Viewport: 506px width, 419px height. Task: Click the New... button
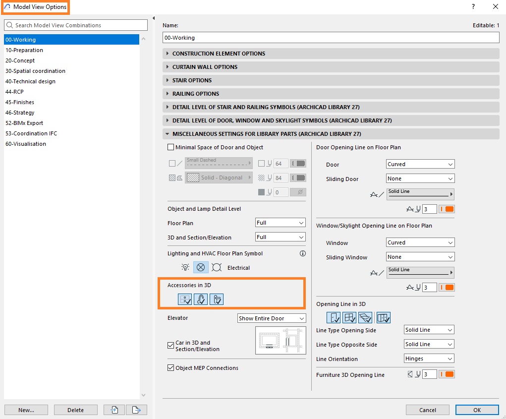click(26, 410)
